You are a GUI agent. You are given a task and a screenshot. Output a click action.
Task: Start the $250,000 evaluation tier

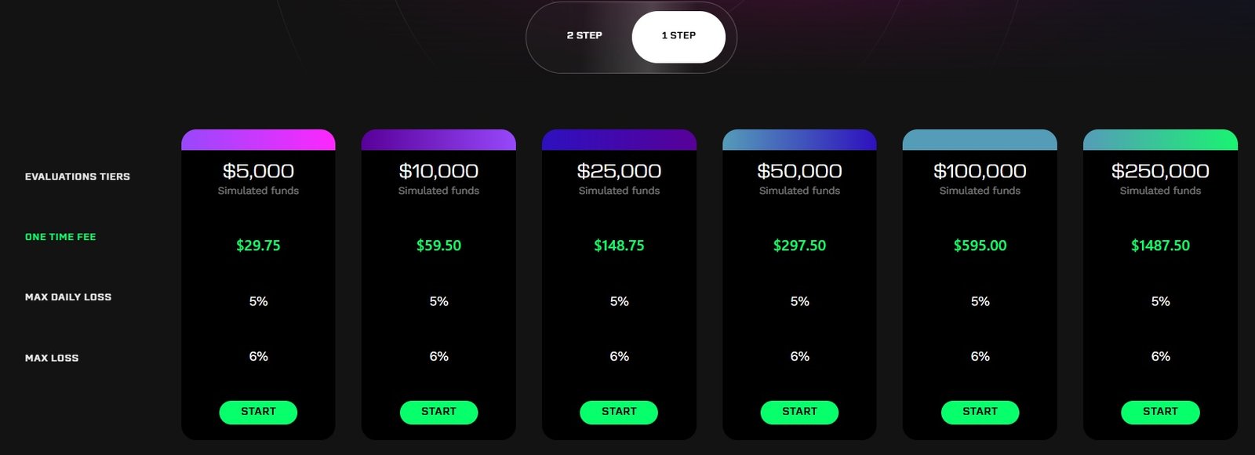coord(1160,412)
